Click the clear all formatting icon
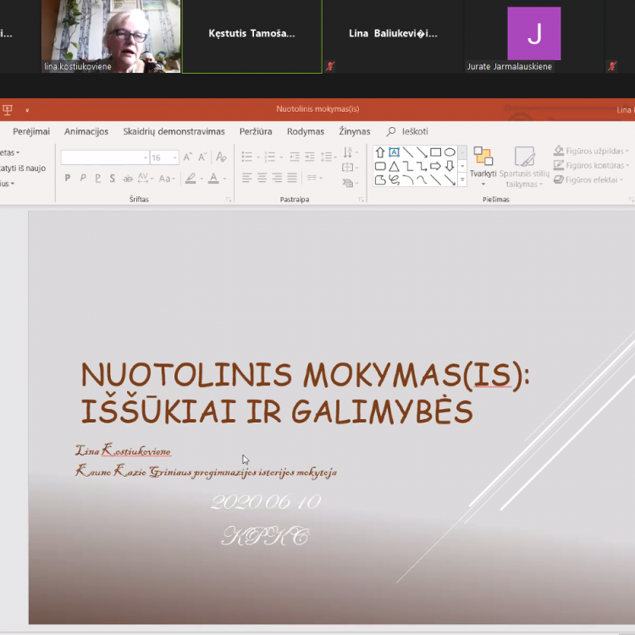Viewport: 635px width, 635px height. (221, 157)
